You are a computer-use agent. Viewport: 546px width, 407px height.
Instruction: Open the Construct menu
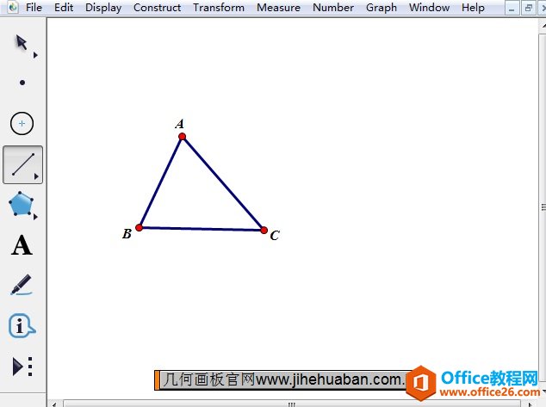[157, 7]
